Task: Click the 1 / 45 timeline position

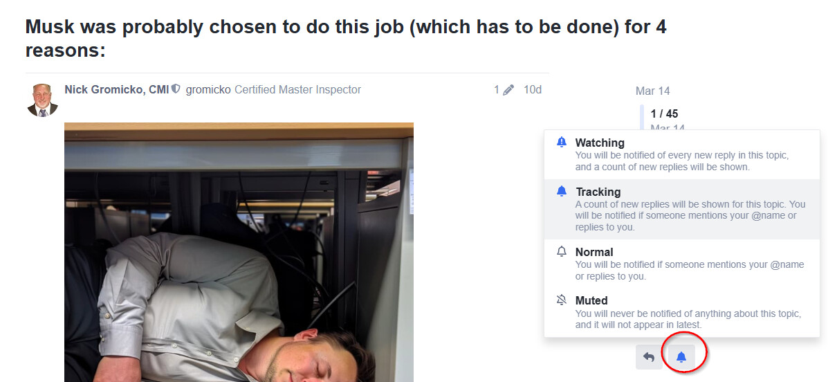Action: point(664,113)
